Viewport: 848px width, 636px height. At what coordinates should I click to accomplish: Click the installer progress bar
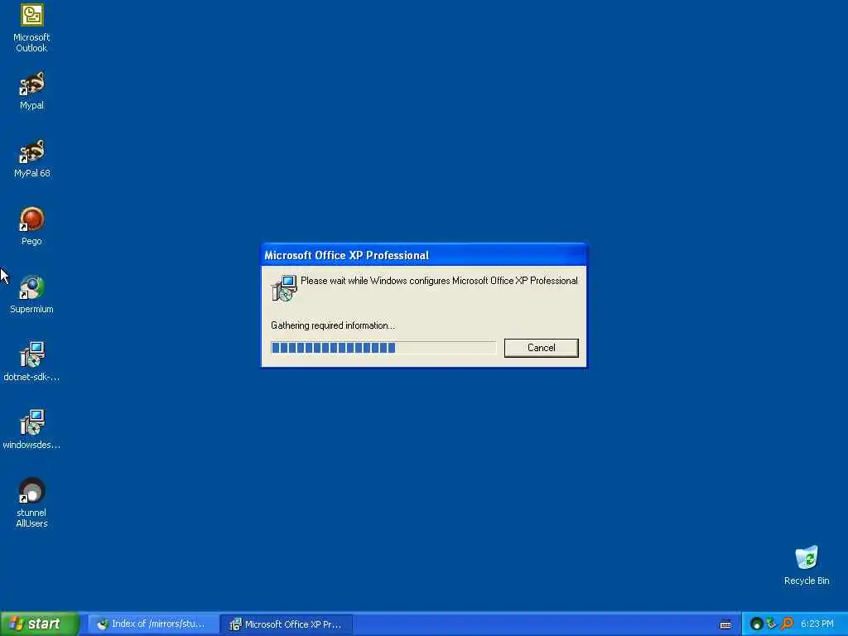click(x=383, y=348)
